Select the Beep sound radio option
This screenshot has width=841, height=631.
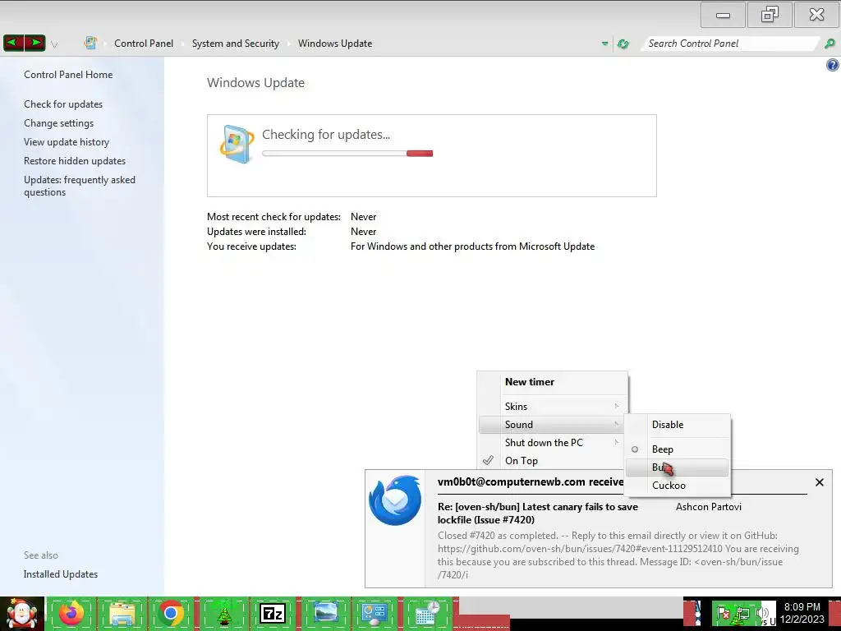tap(677, 449)
